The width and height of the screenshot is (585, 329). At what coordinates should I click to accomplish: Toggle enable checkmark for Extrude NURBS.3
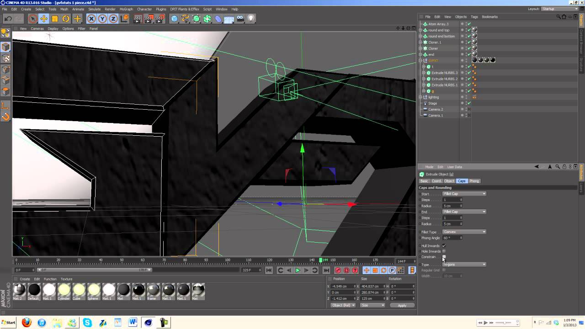point(469,73)
